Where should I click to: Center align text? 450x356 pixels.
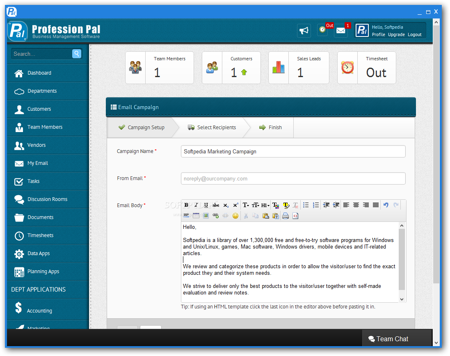coord(356,205)
